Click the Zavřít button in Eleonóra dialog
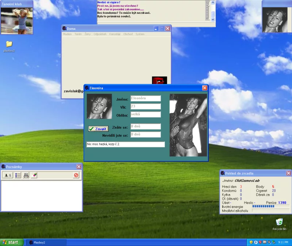292x246 pixels. click(x=98, y=129)
